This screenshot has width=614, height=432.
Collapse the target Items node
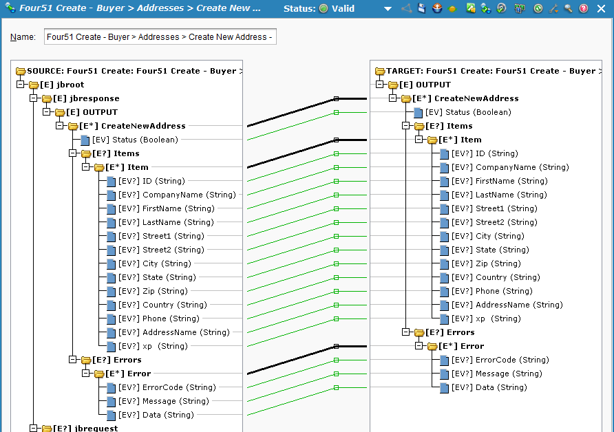tap(406, 126)
